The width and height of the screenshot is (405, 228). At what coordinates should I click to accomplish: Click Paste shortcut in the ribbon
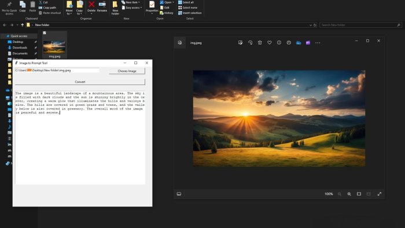(50, 13)
